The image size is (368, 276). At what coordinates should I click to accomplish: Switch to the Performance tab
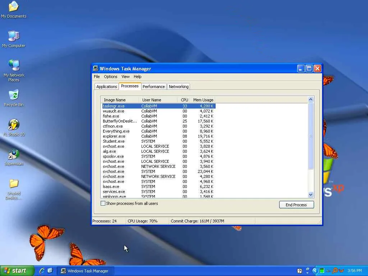[153, 87]
